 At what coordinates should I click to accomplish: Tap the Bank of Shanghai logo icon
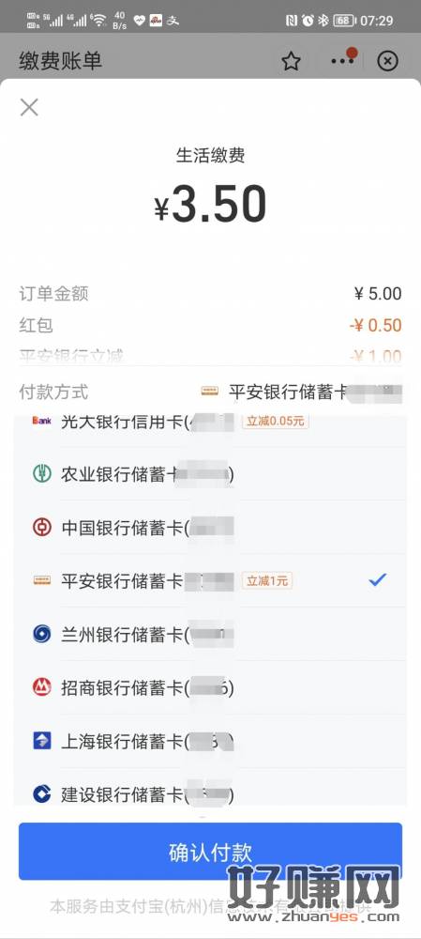42,742
